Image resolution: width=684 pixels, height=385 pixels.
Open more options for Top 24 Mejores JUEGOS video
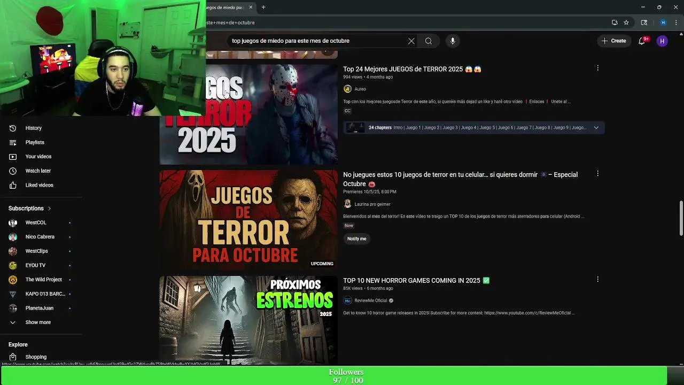point(597,68)
